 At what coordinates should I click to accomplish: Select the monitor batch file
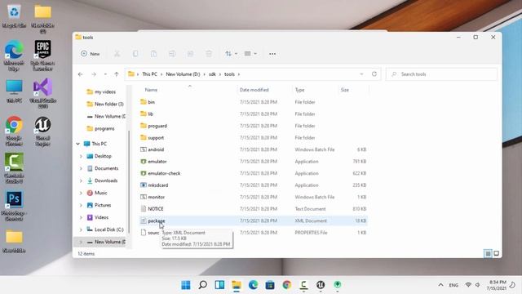point(253,197)
